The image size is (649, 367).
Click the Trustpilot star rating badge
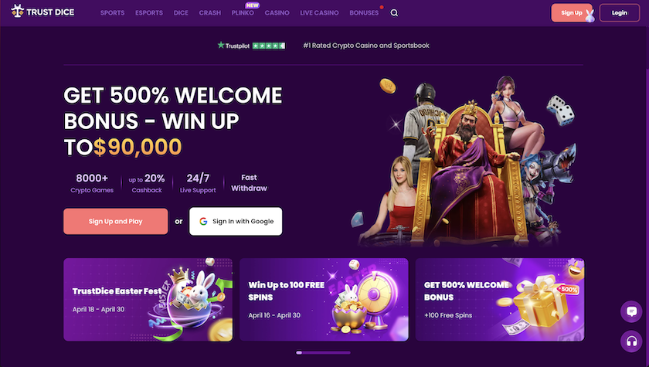point(251,46)
